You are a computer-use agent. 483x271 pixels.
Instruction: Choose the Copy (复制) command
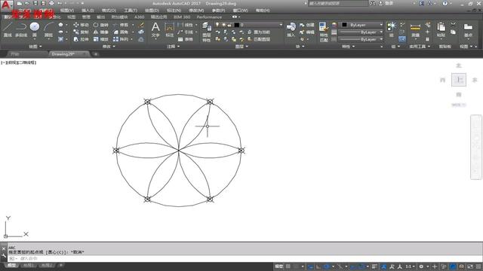pyautogui.click(x=81, y=32)
